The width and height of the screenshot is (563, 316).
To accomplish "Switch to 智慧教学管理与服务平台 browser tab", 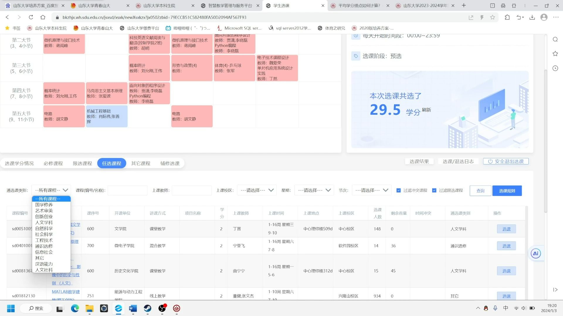I will pos(230,6).
